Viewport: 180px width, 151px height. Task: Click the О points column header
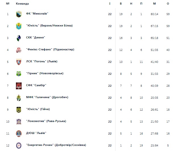coord(168,4)
